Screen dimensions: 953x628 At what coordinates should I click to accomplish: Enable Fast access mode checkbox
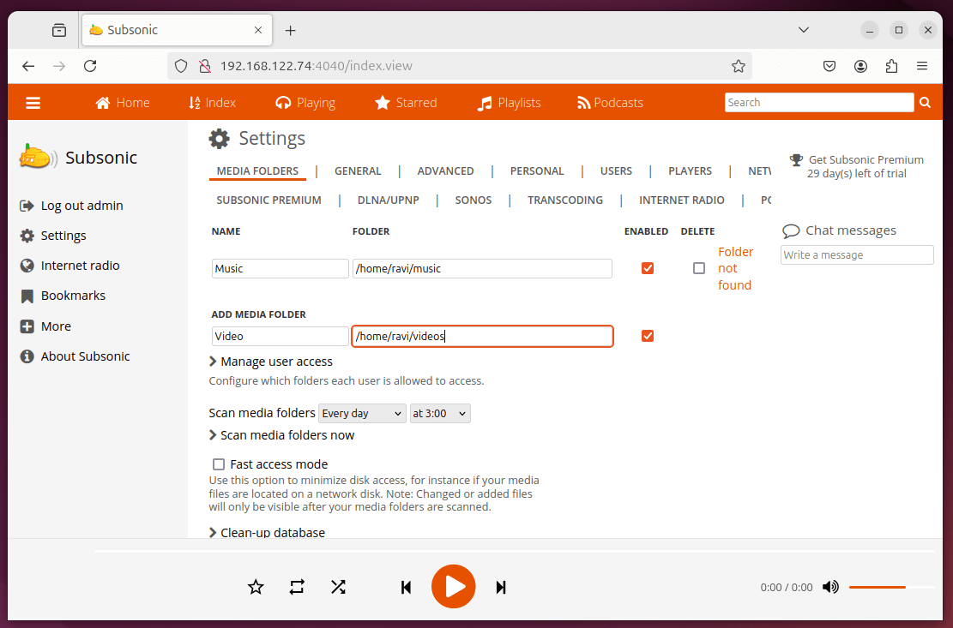(x=219, y=464)
